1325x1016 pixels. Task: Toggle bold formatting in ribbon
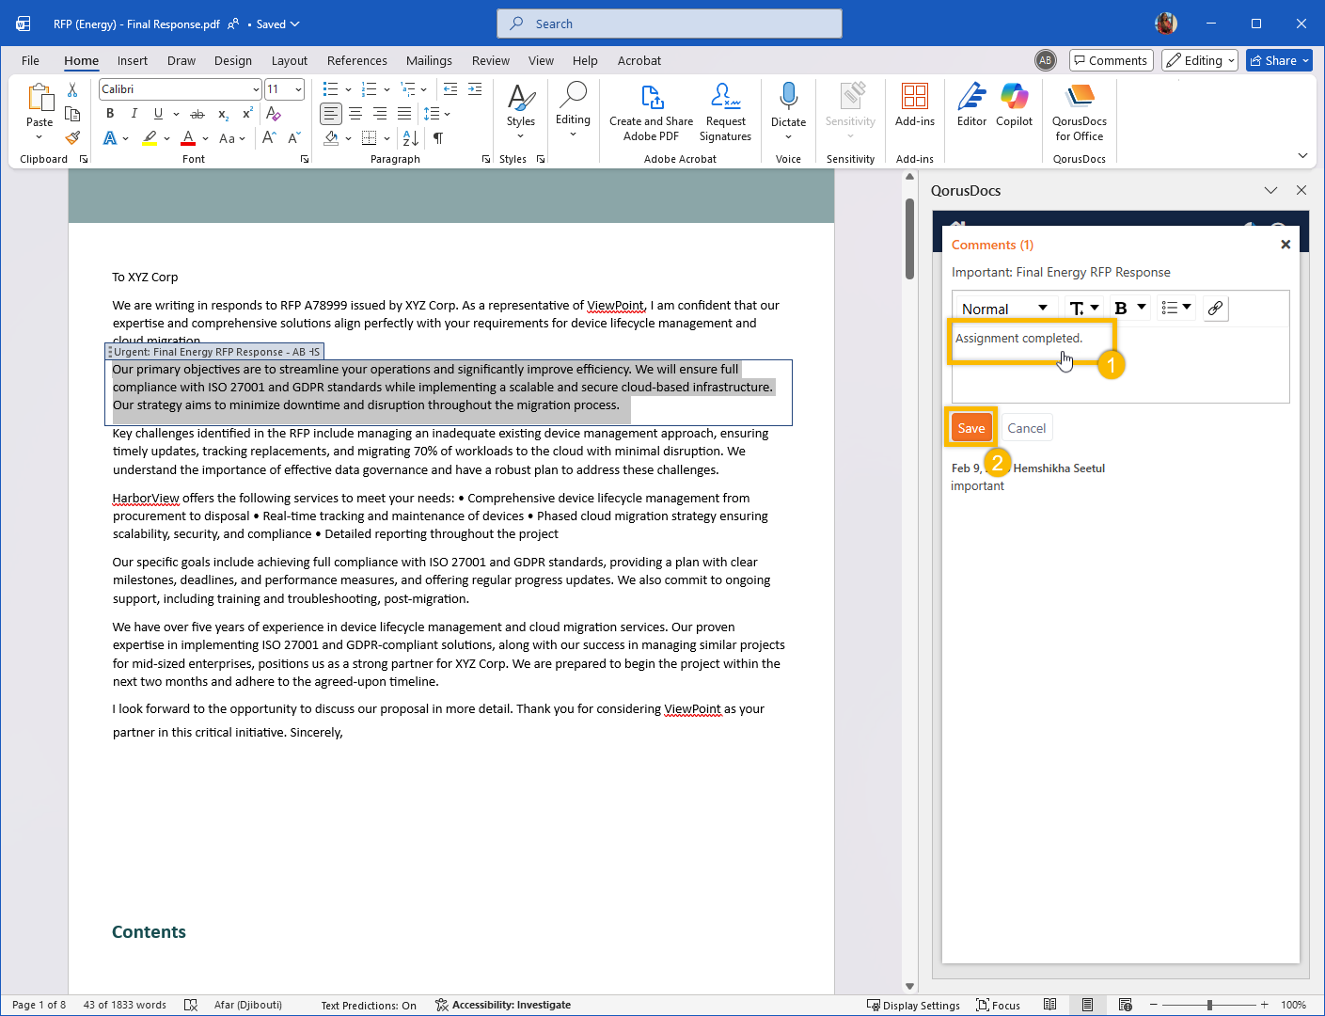tap(110, 114)
